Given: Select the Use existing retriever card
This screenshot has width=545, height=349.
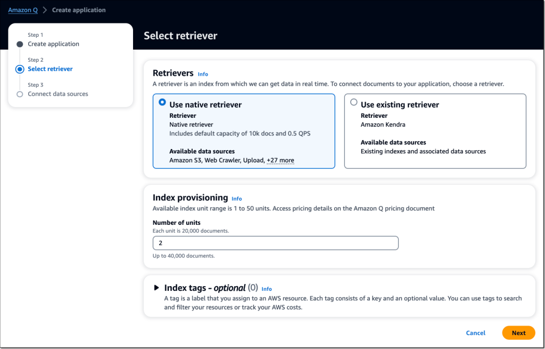Looking at the screenshot, I should point(435,131).
